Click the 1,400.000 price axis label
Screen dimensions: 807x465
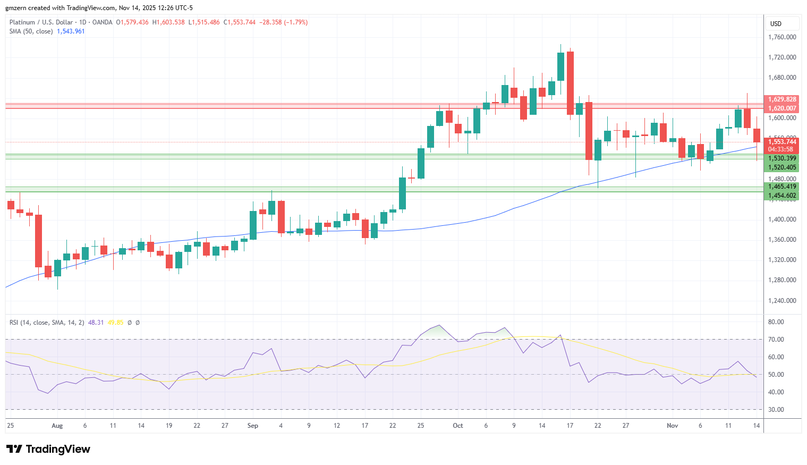coord(782,219)
